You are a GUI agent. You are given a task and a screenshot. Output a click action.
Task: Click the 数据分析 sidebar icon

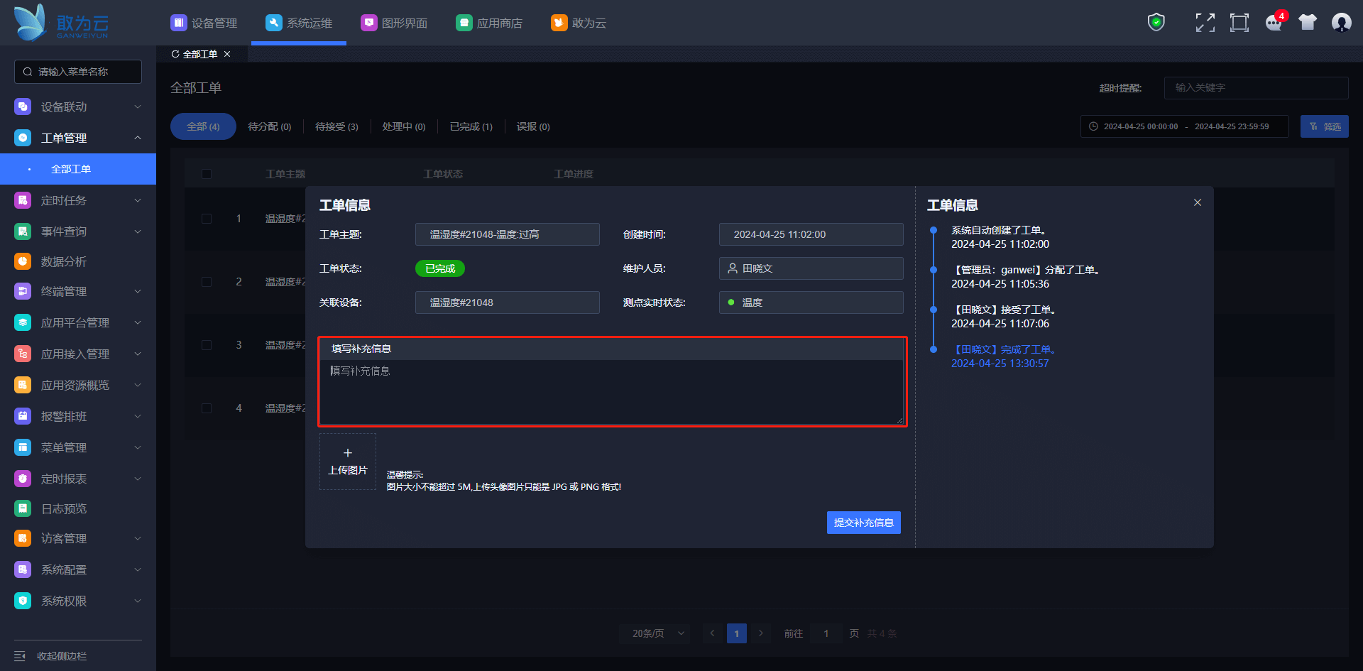tap(23, 261)
